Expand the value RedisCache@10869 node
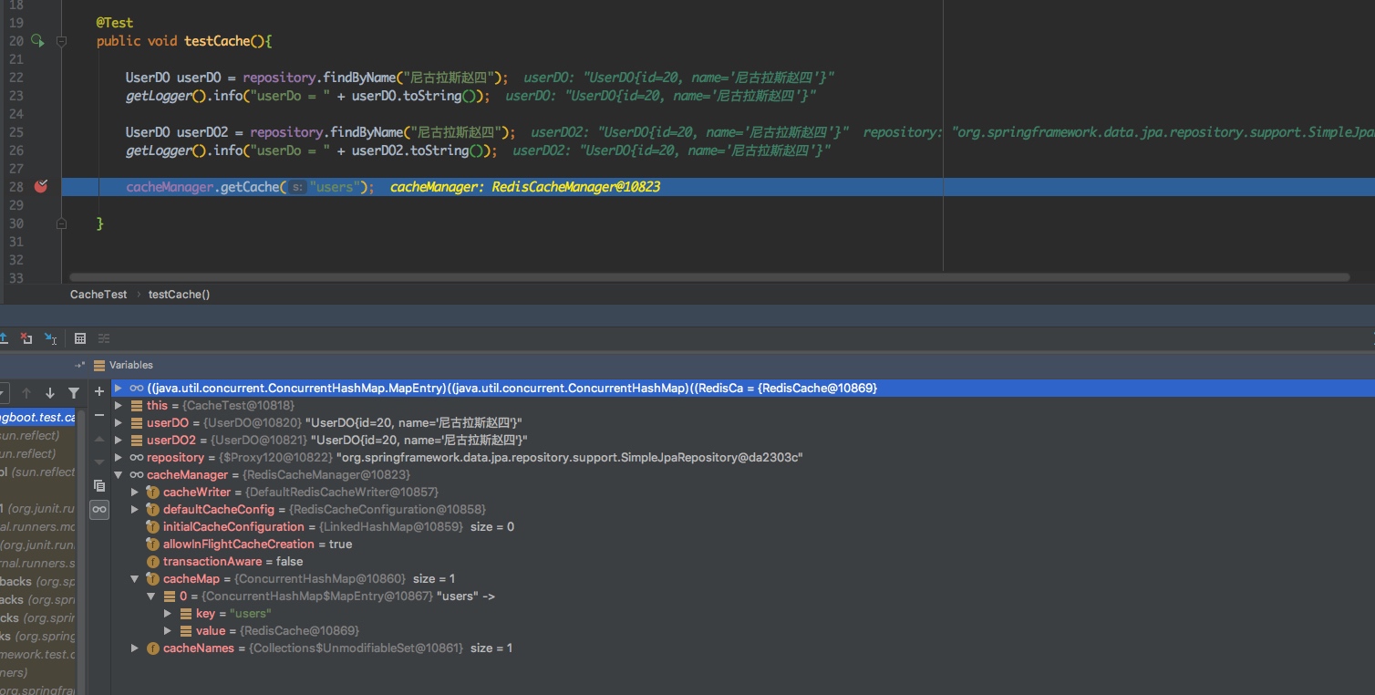The width and height of the screenshot is (1375, 695). point(168,630)
